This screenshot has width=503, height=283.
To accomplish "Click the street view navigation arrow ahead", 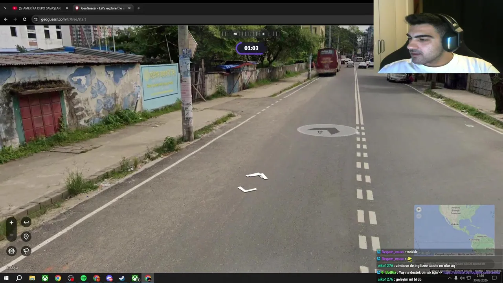I will coord(257,176).
